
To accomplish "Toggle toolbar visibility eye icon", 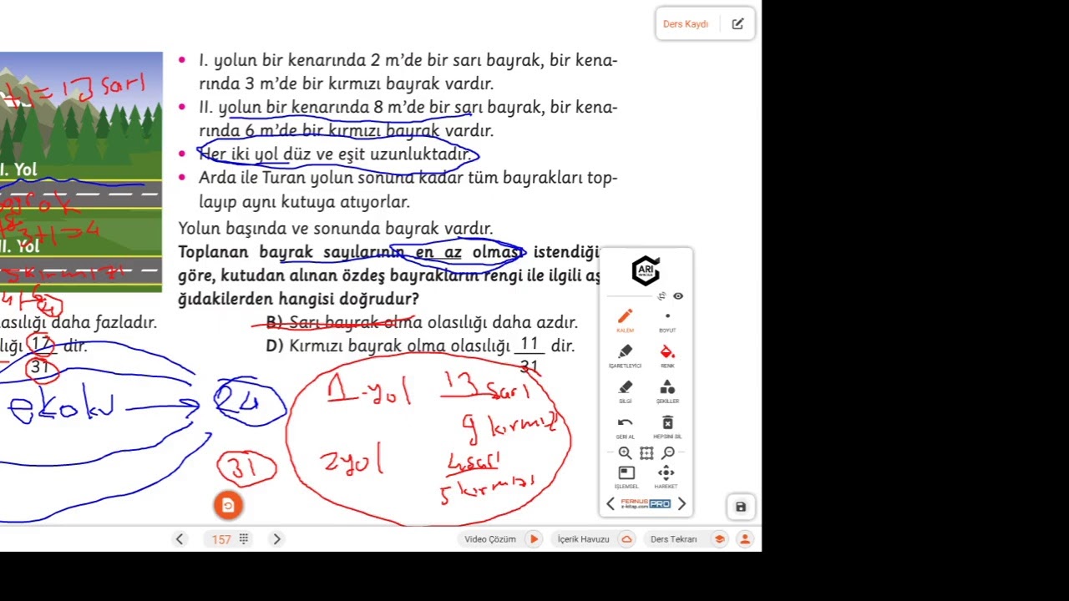I will coord(678,296).
